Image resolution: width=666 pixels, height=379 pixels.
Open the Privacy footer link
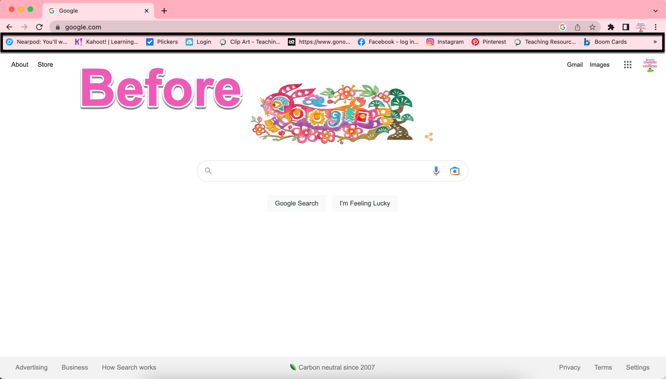(570, 367)
